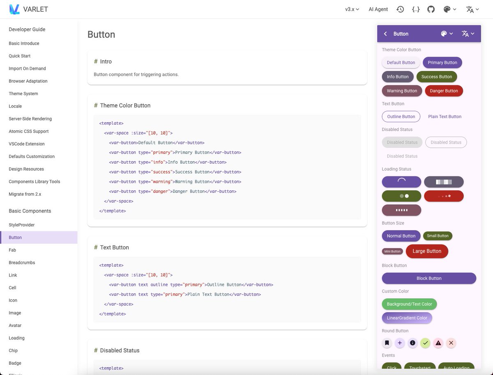Open the theme palette menu in header
493x375 pixels.
click(x=450, y=9)
